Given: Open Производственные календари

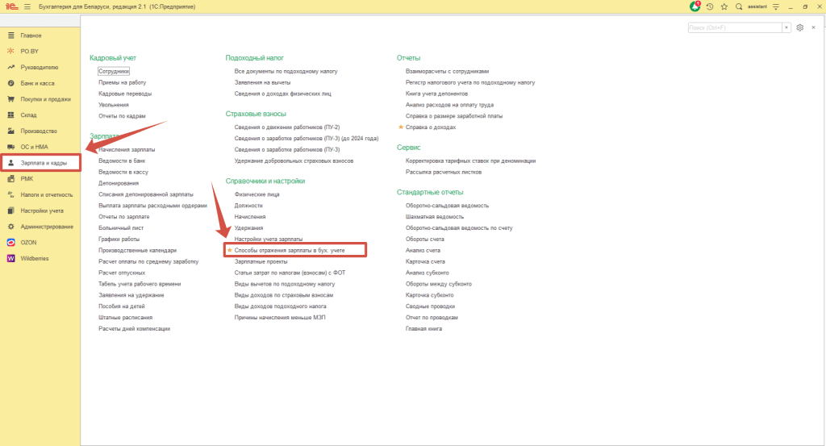Looking at the screenshot, I should point(137,250).
